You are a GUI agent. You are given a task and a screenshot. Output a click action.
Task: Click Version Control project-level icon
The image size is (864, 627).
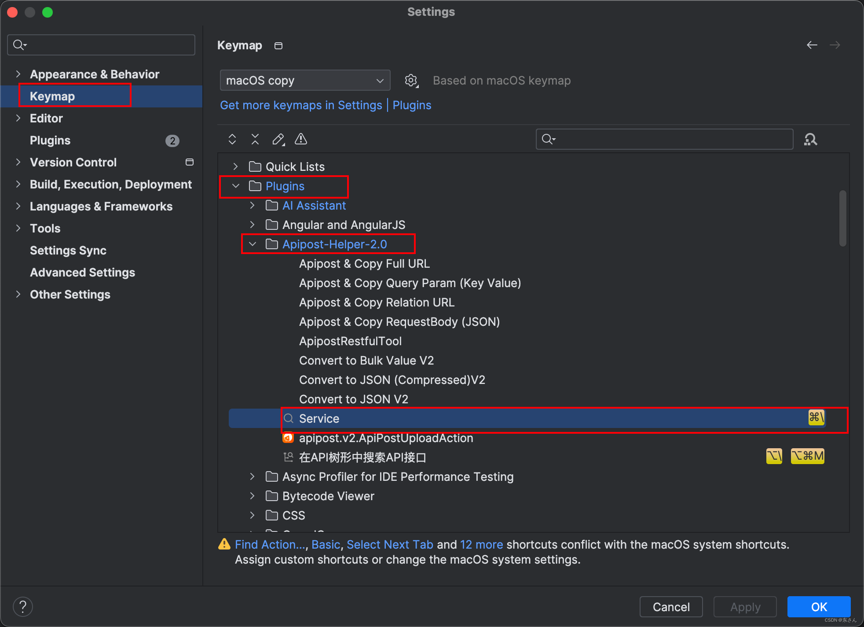point(190,162)
